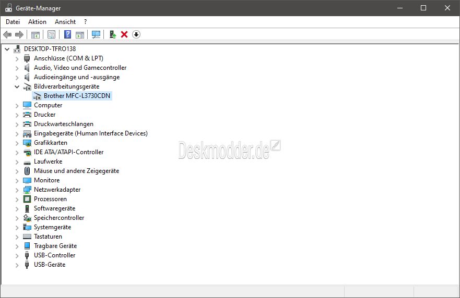The height and width of the screenshot is (298, 460).
Task: Click the Grafikkarten display adapter icon
Action: [x=27, y=143]
